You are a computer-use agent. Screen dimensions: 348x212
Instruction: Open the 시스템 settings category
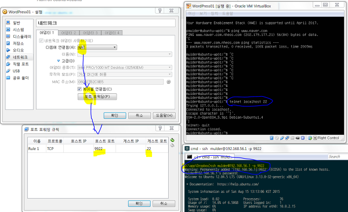click(18, 30)
